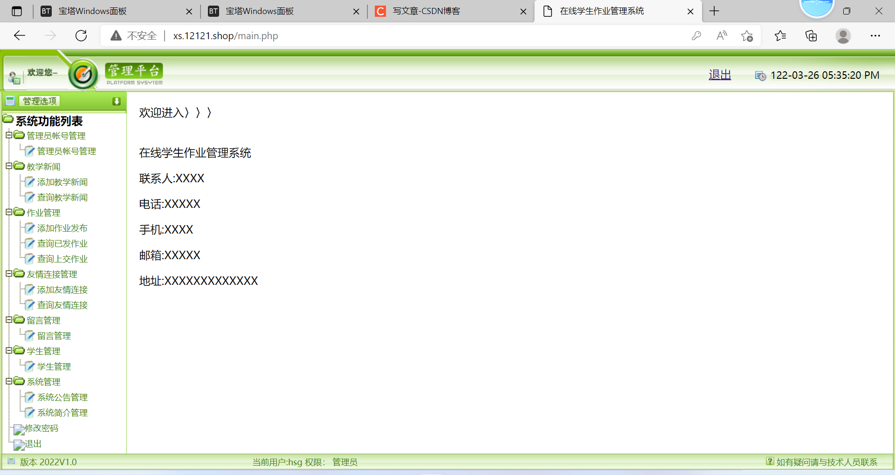Click the browser refresh icon
This screenshot has height=475, width=895.
[81, 36]
